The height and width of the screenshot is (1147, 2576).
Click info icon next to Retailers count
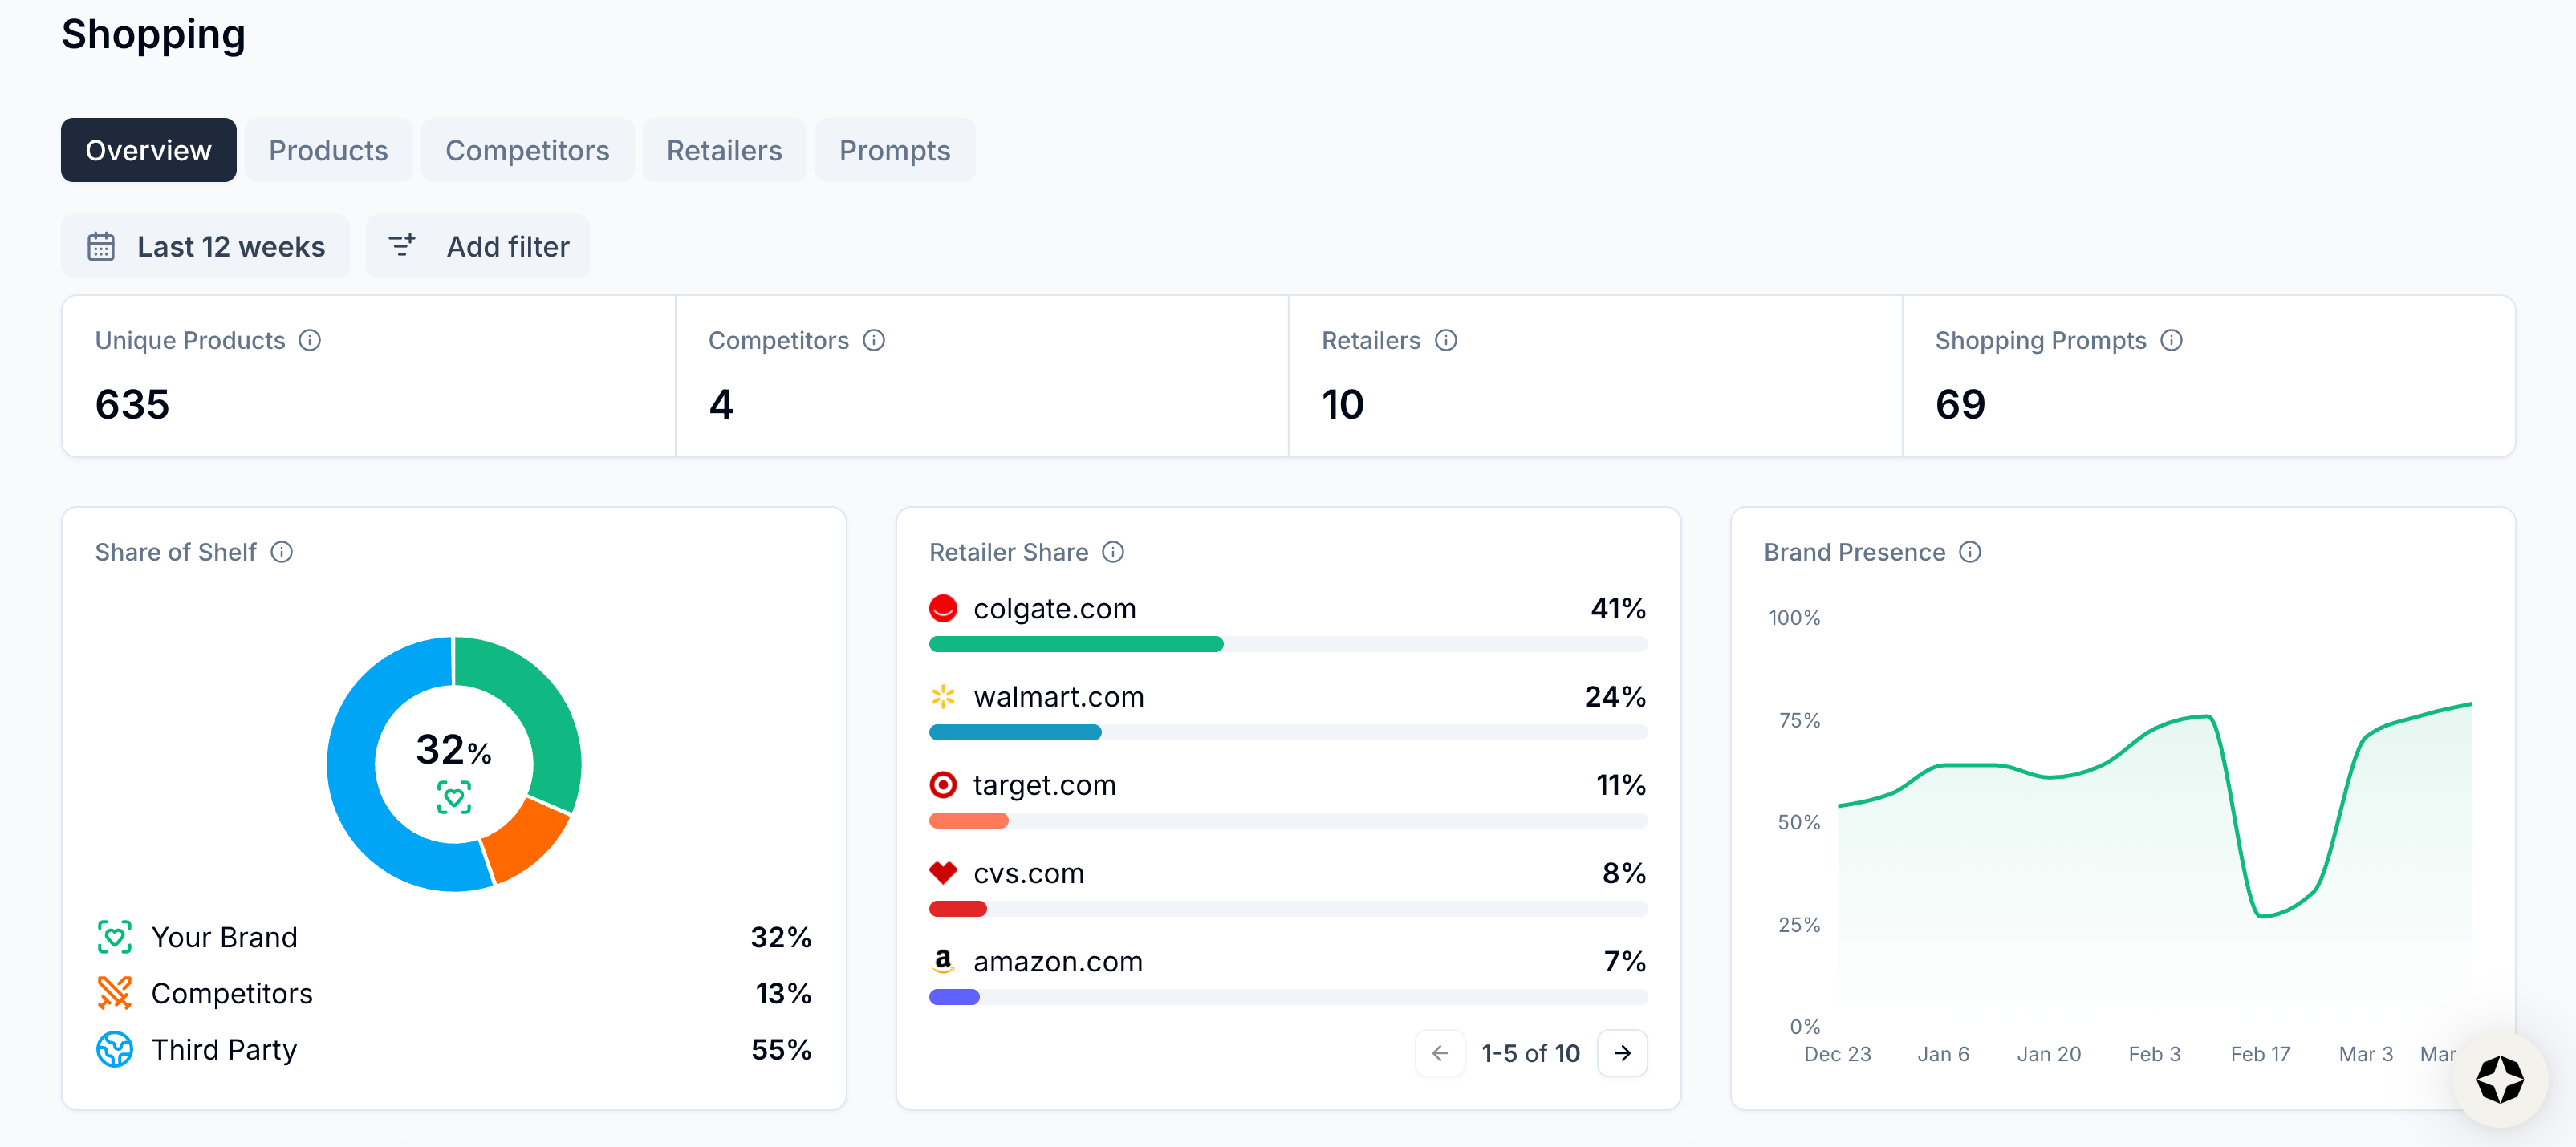(x=1446, y=341)
